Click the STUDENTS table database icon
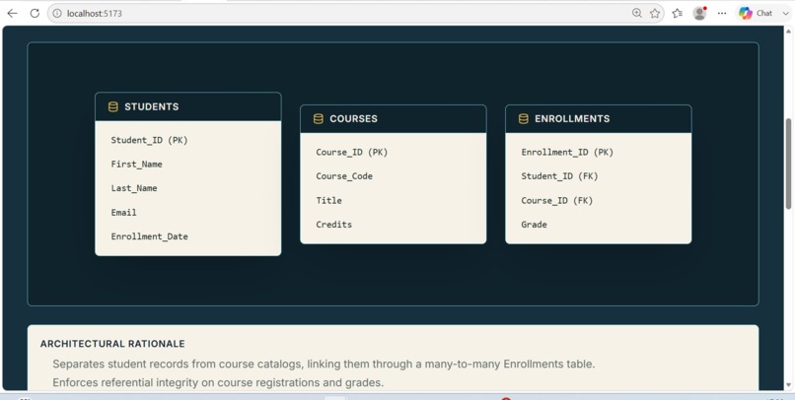The width and height of the screenshot is (795, 400). 113,106
